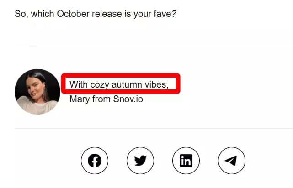Click Mary's round profile photo
Viewport: 293px width, 188px height.
coord(37,91)
